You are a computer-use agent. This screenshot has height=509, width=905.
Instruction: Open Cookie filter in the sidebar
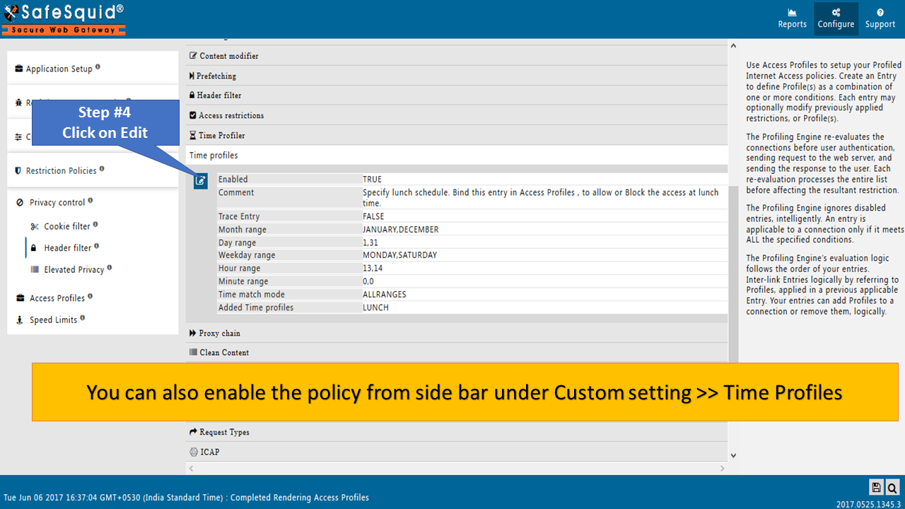(x=67, y=226)
